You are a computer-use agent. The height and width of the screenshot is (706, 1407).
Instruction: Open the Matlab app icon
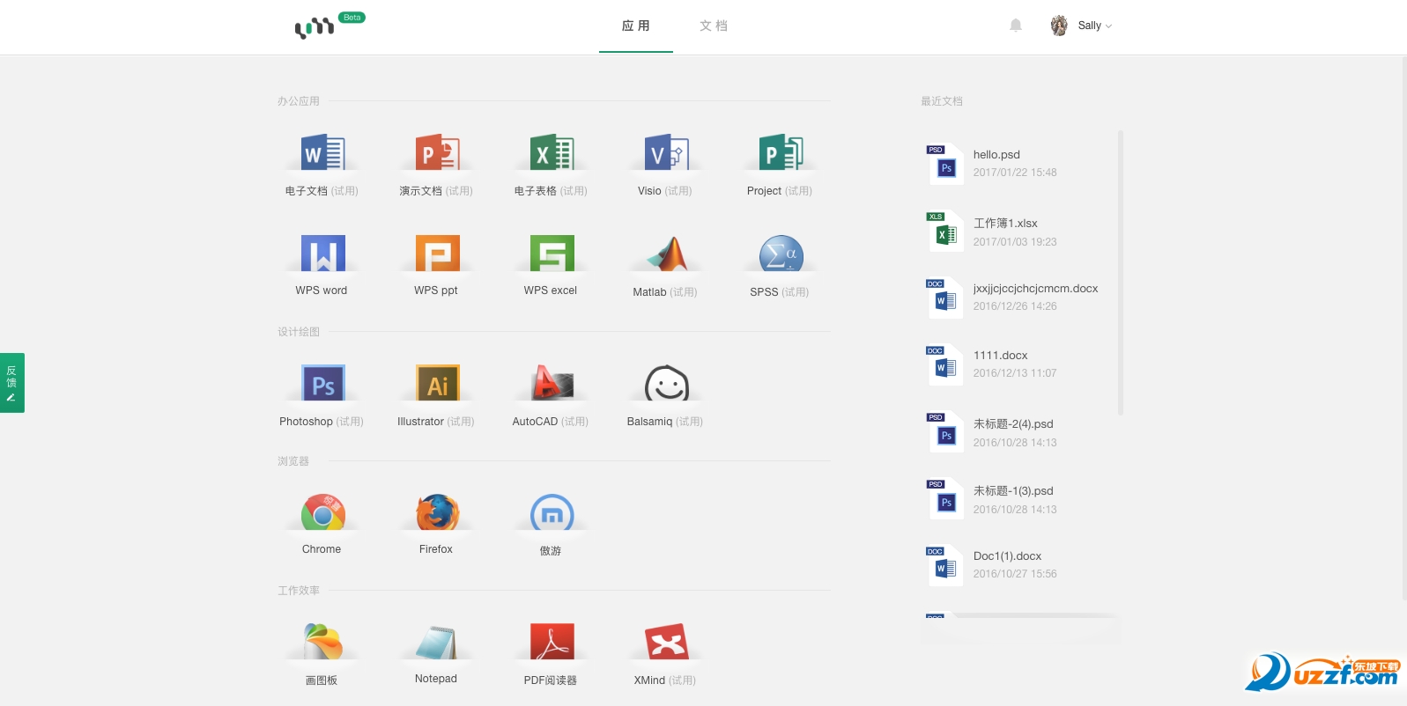pos(666,254)
